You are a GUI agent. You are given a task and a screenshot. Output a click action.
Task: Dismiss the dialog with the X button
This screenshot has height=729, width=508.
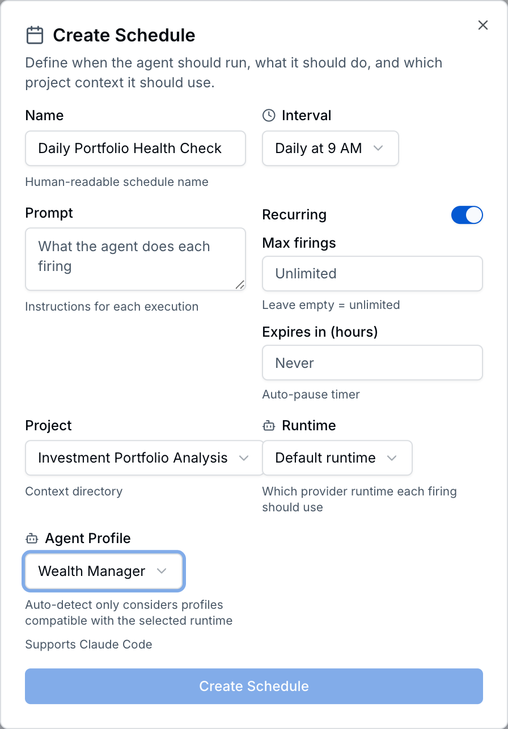[482, 25]
